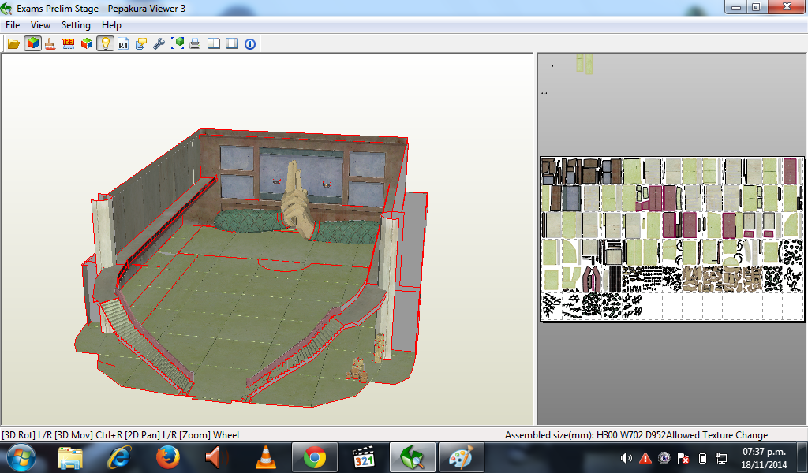808x473 pixels.
Task: Open the View menu
Action: tap(40, 25)
